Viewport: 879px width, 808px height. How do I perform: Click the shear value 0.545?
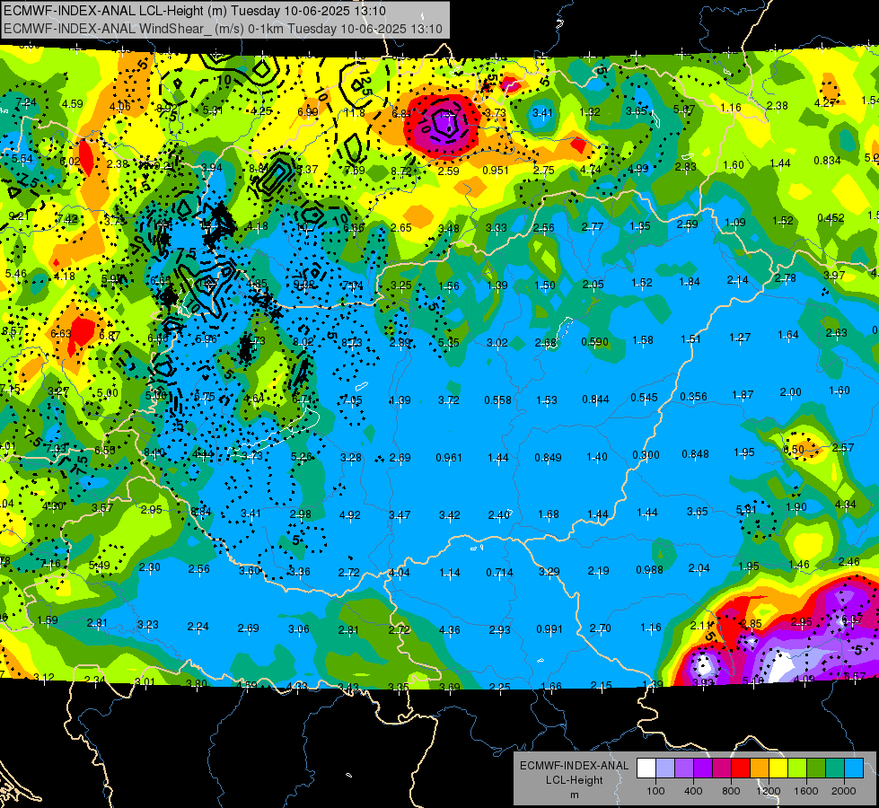[644, 398]
